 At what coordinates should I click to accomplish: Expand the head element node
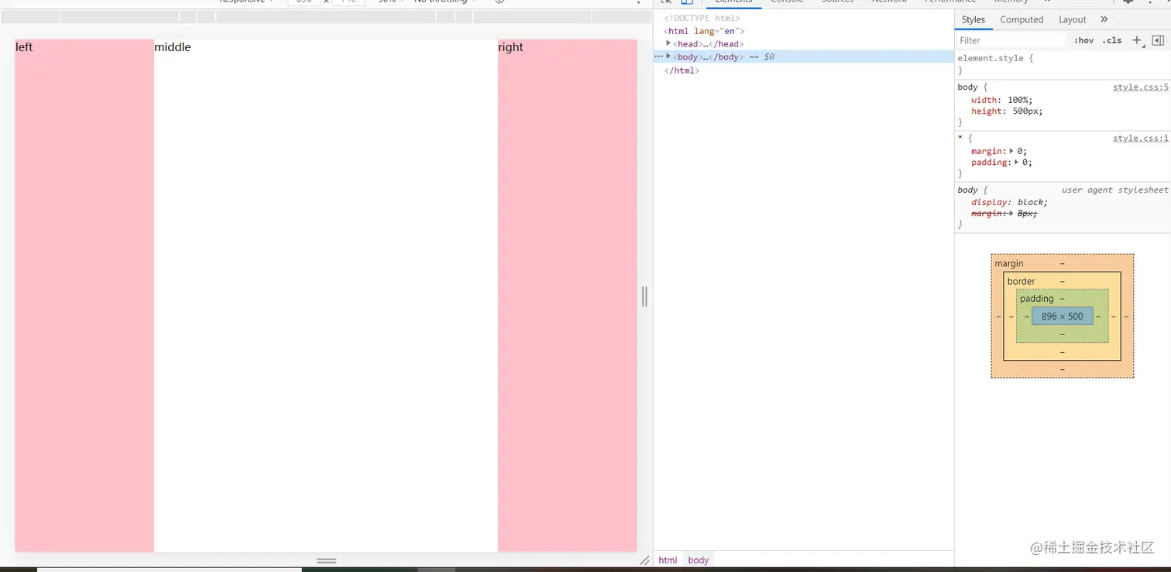(668, 43)
